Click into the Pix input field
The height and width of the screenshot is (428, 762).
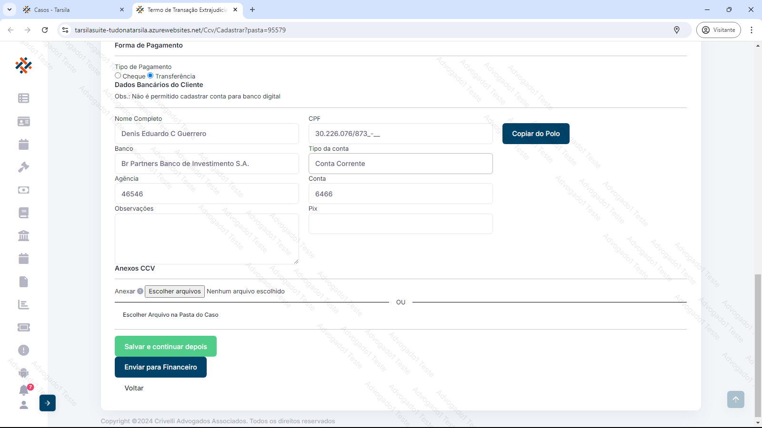coord(400,224)
